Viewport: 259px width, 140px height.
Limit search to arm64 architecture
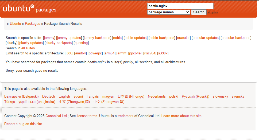(110, 53)
